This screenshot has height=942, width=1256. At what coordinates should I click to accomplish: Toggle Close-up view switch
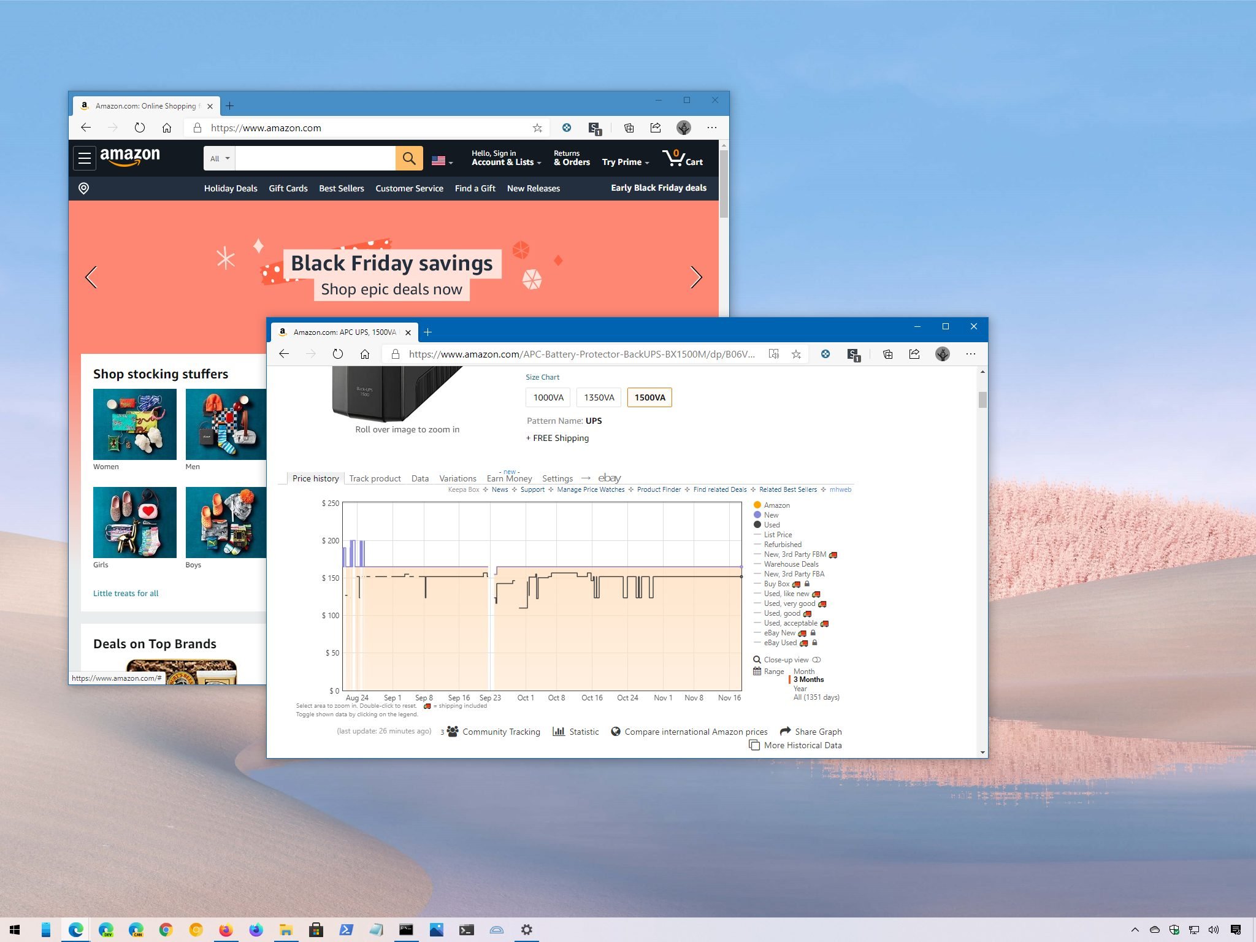816,660
